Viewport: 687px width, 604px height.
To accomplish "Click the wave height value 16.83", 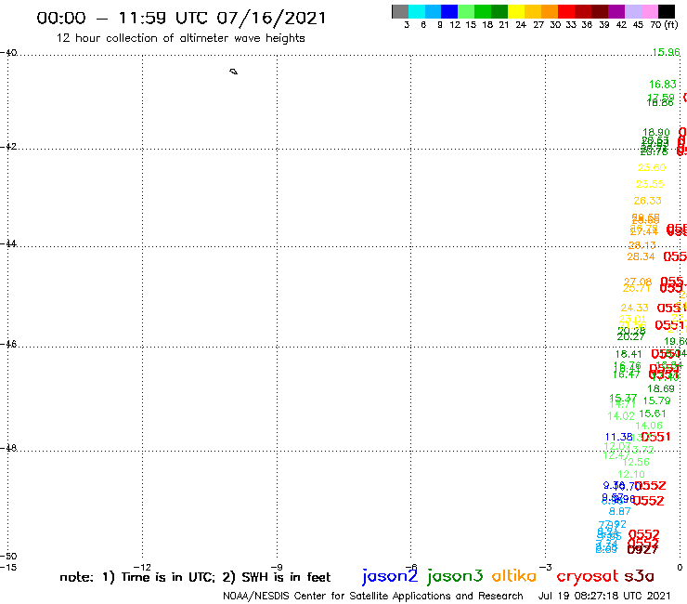I will [663, 84].
